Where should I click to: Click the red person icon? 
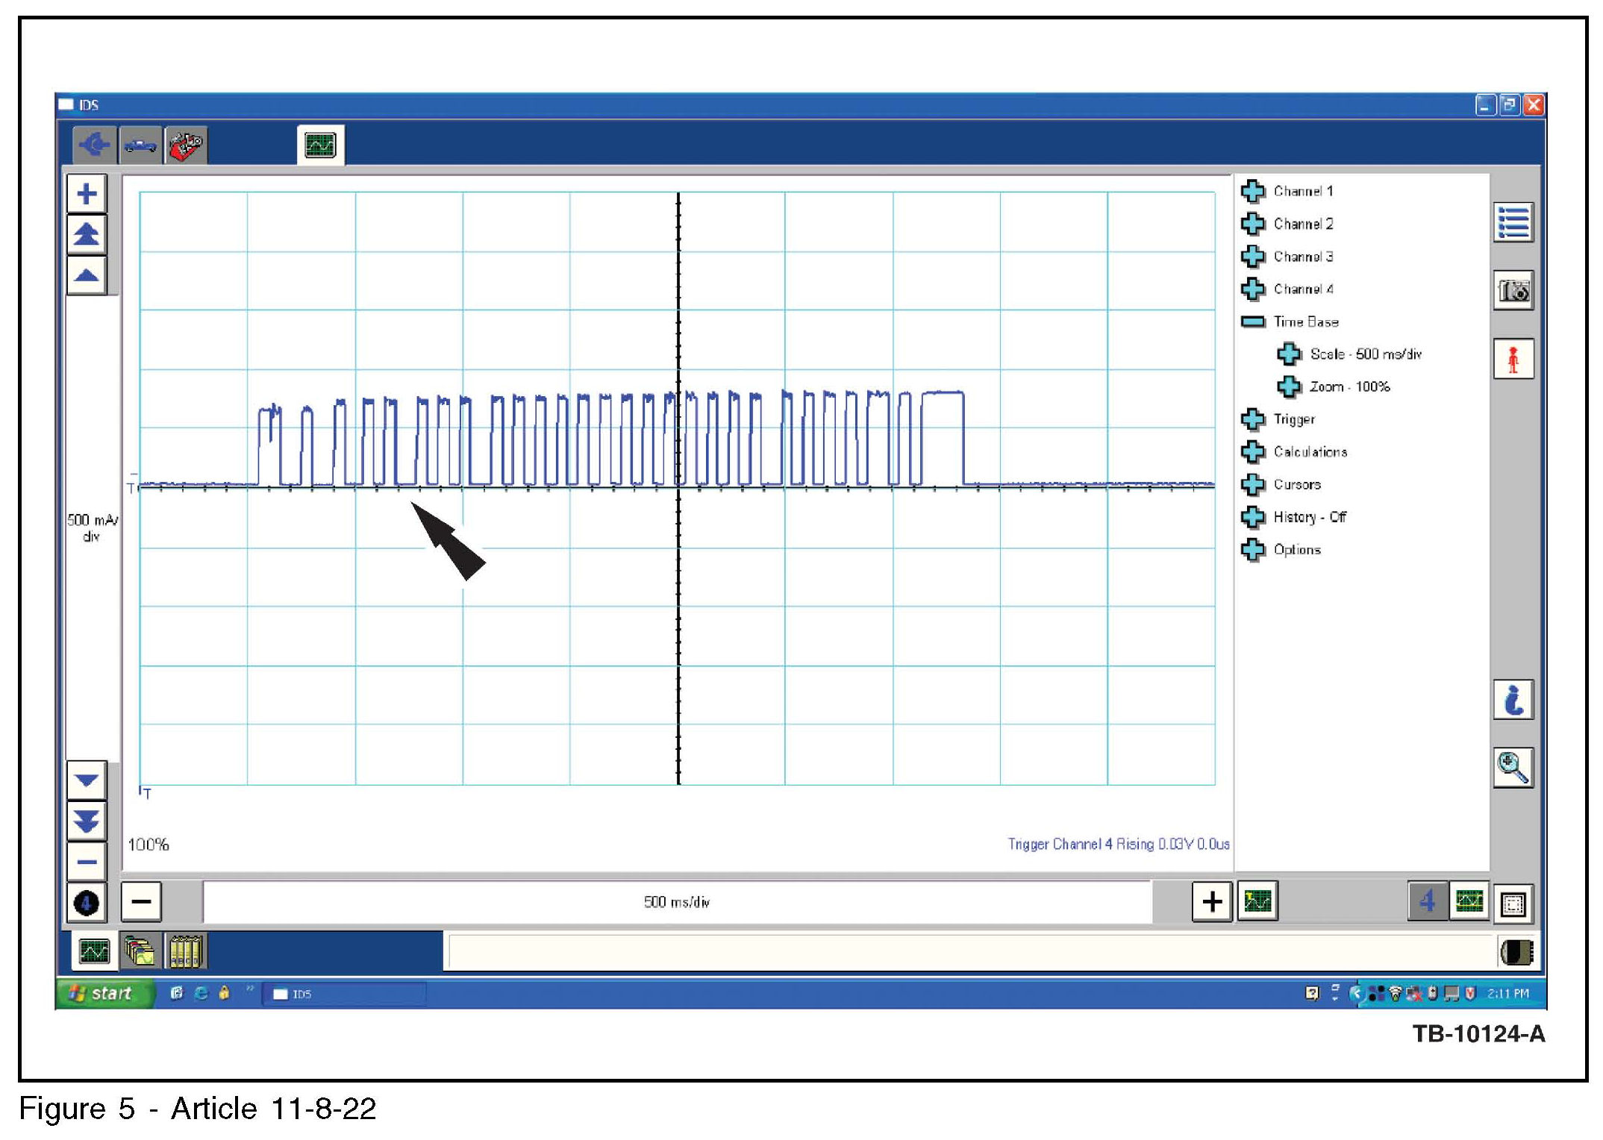[1513, 360]
